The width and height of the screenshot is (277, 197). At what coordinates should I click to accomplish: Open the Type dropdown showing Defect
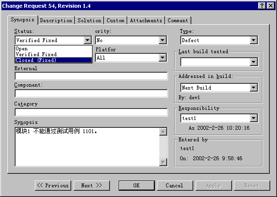coord(219,40)
